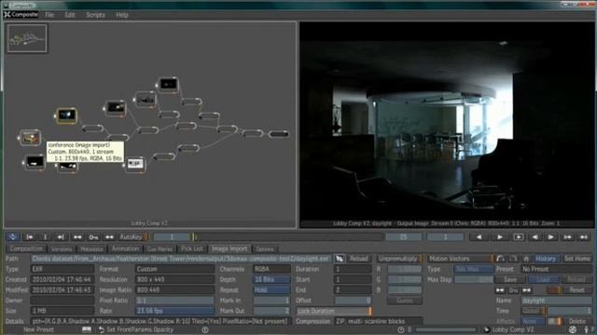597x335 pixels.
Task: Step forward one frame in the player
Action: pyautogui.click(x=550, y=237)
